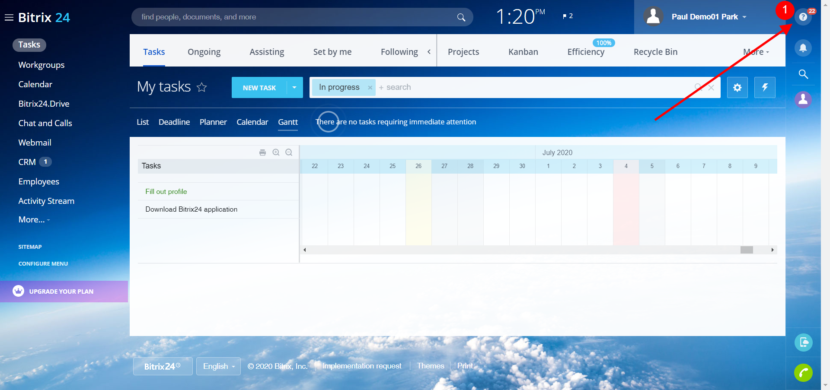830x390 pixels.
Task: Open notifications bell icon
Action: [803, 48]
